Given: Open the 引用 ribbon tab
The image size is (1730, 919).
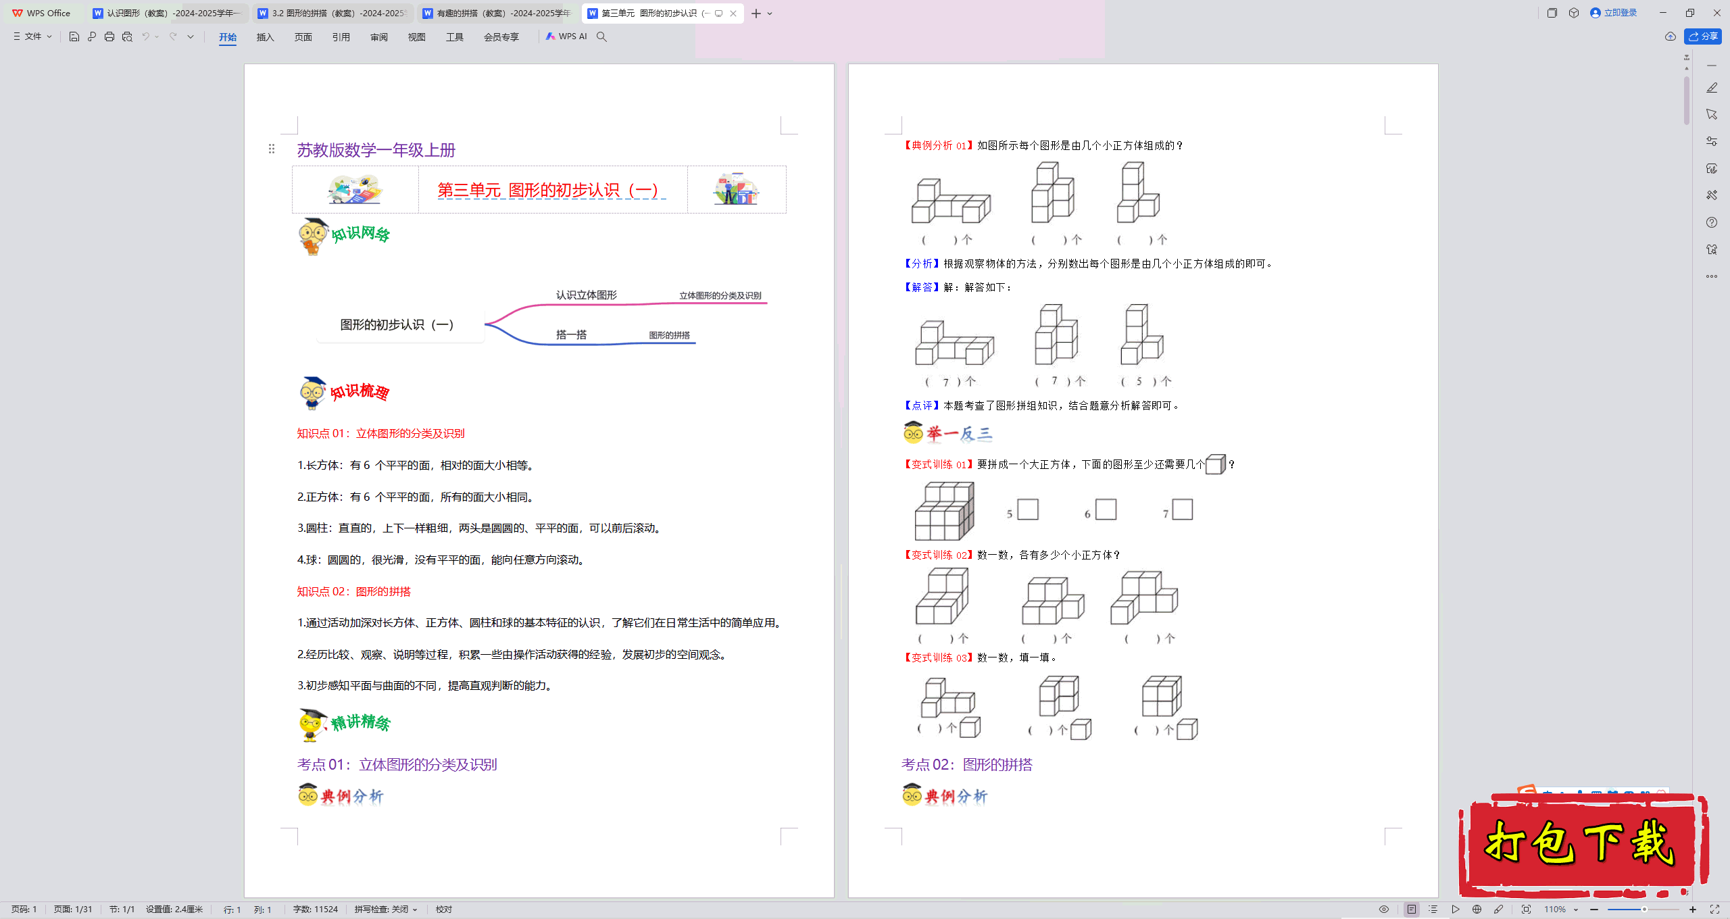Looking at the screenshot, I should (x=341, y=37).
